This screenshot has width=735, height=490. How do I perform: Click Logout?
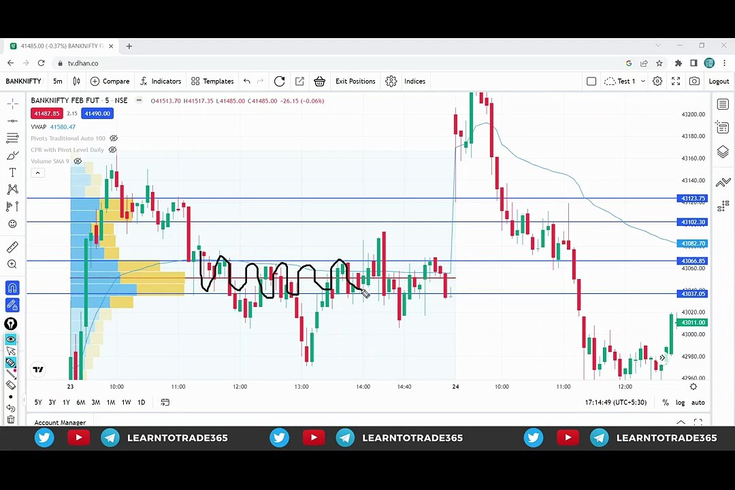(x=719, y=81)
